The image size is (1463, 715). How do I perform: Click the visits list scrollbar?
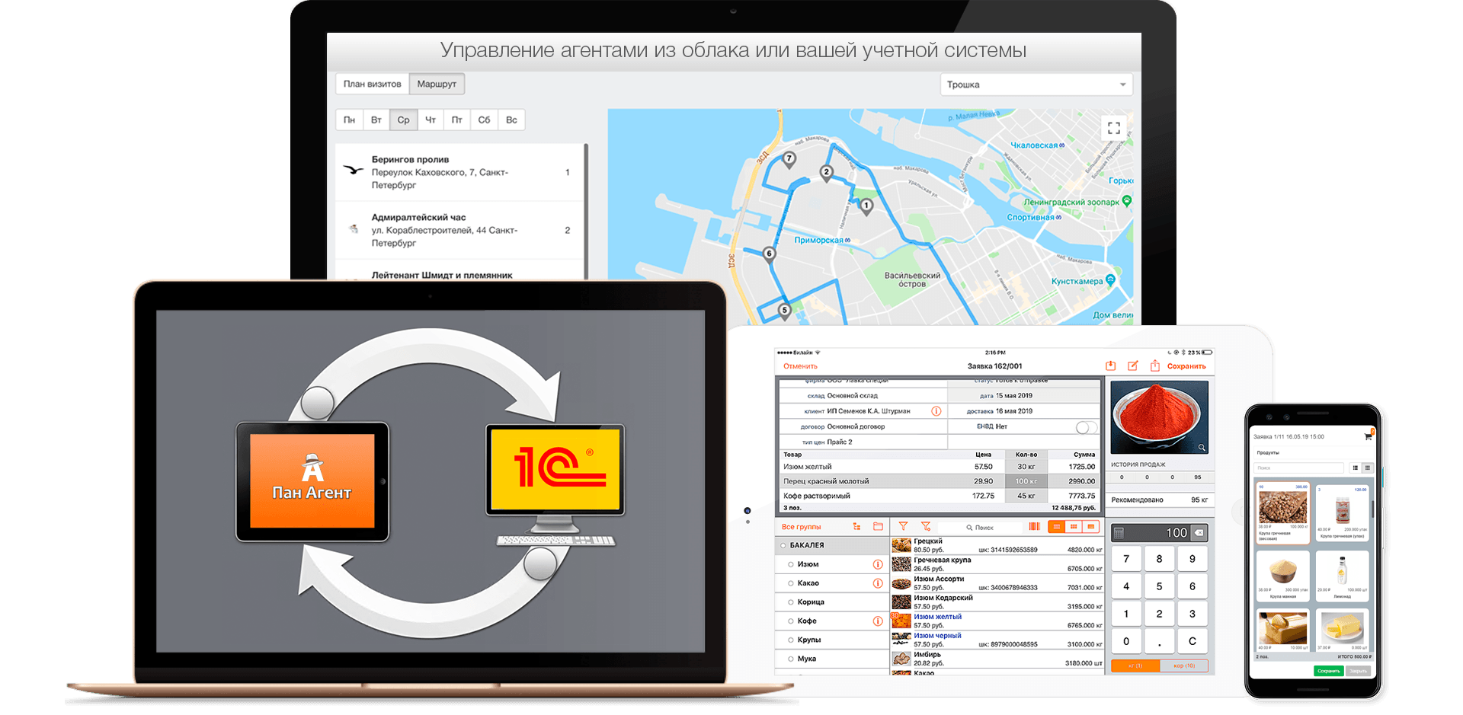[586, 211]
